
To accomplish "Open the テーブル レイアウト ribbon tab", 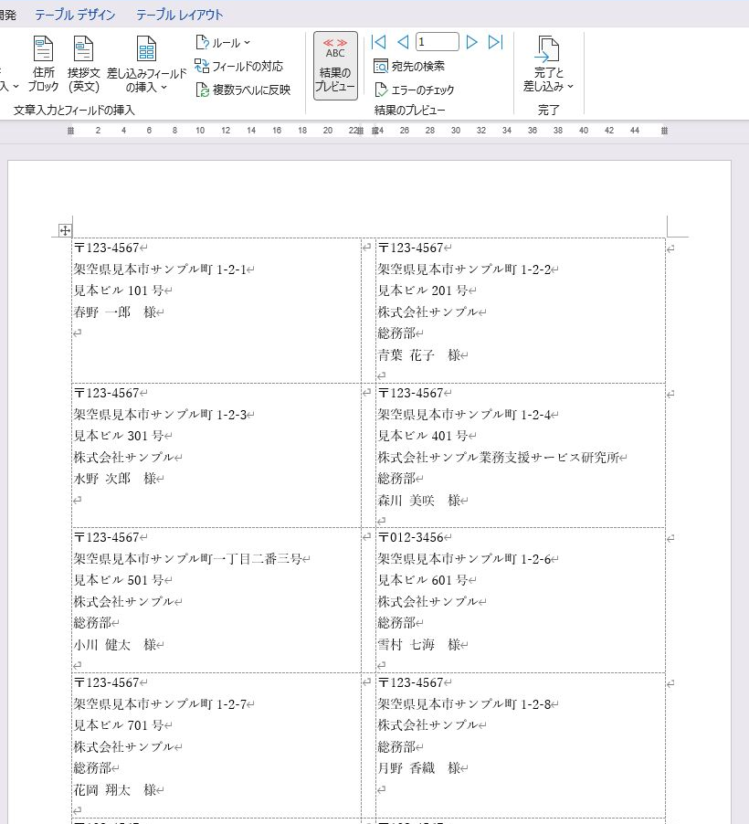I will pos(179,15).
